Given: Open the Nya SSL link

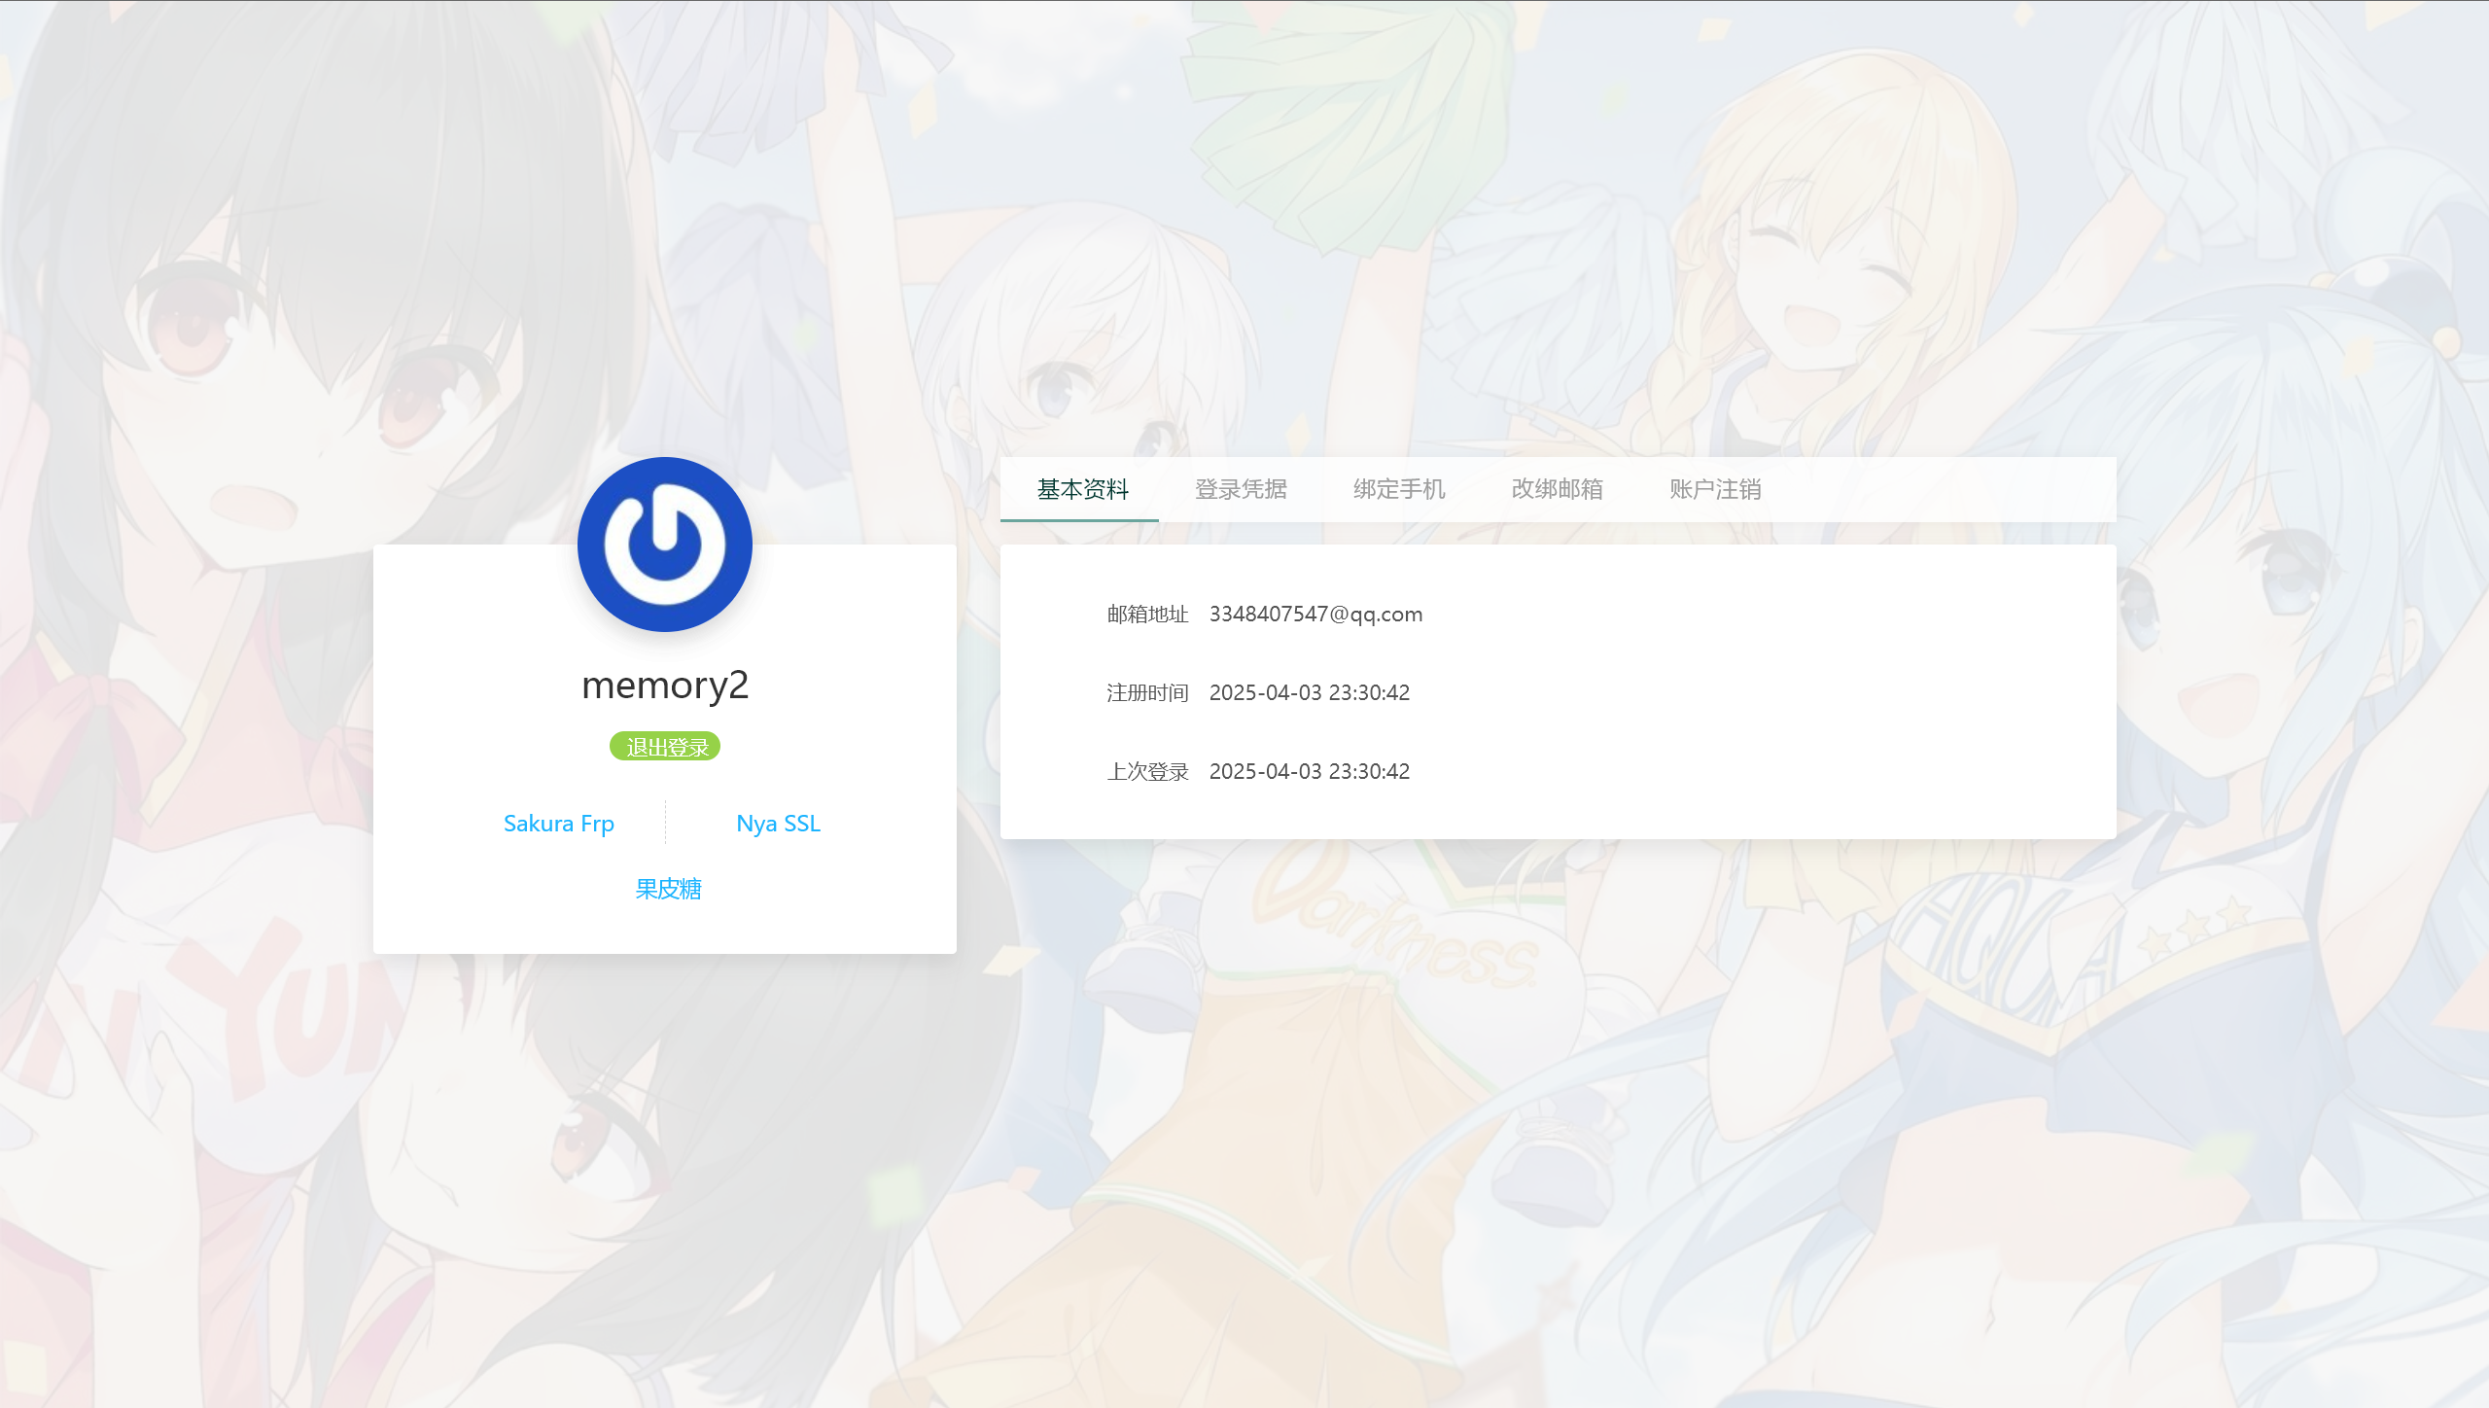Looking at the screenshot, I should pyautogui.click(x=778, y=824).
